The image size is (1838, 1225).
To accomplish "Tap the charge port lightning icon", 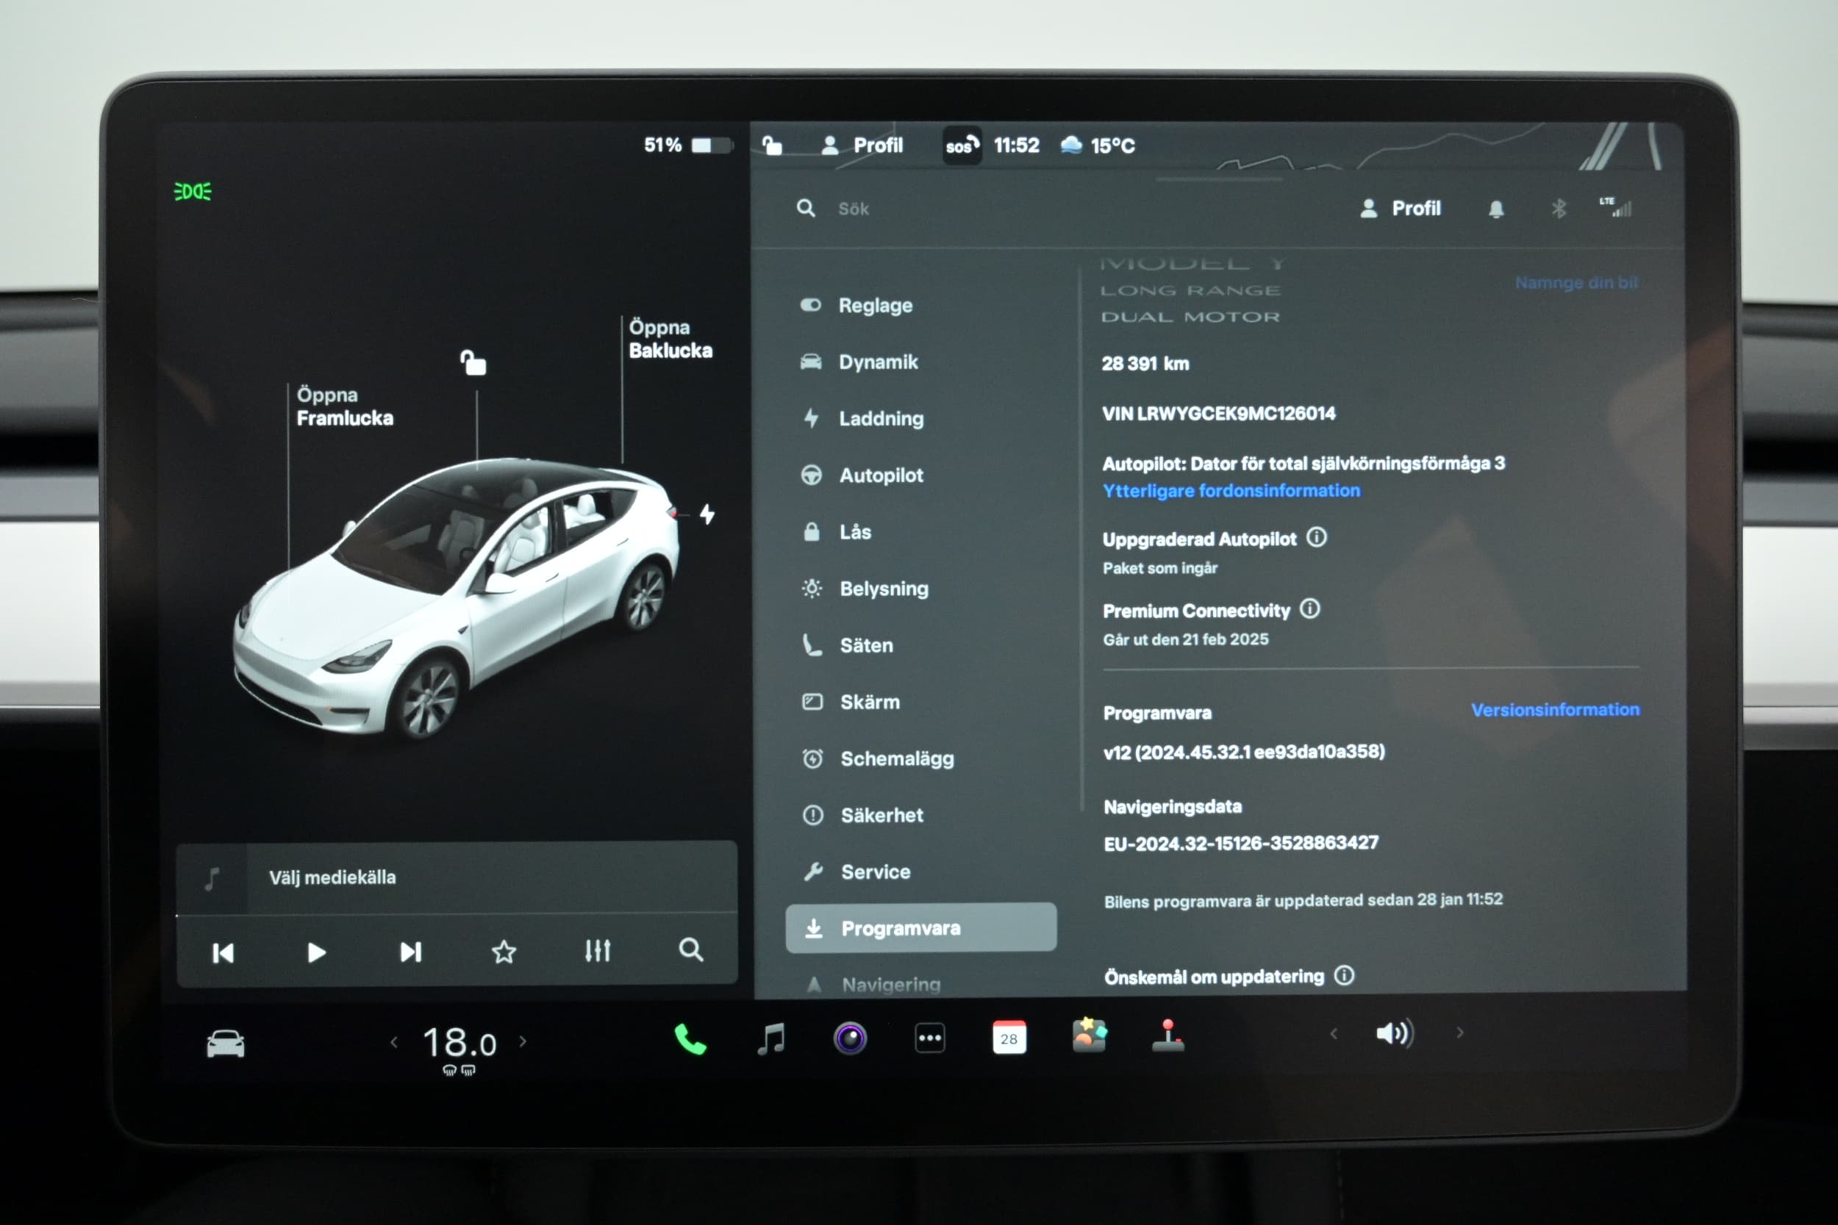I will 707,514.
